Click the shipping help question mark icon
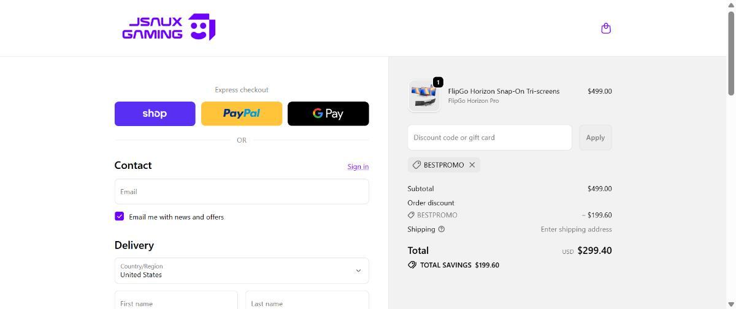The image size is (736, 309). coord(442,229)
